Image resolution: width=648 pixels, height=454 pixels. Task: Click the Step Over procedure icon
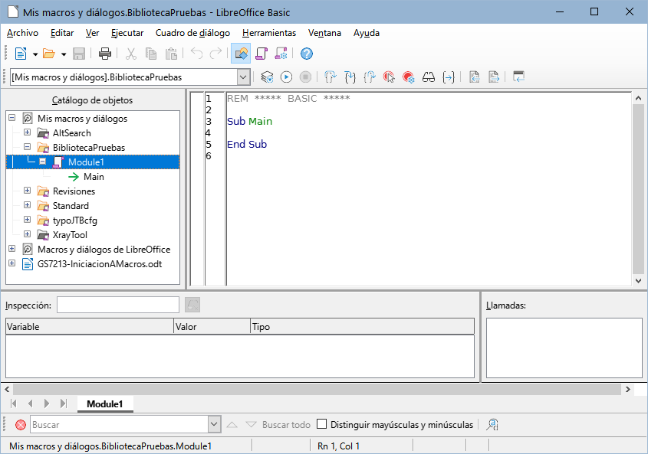coord(331,77)
